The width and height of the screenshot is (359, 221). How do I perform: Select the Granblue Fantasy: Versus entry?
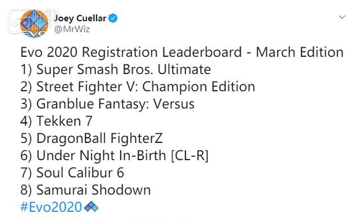(x=107, y=104)
